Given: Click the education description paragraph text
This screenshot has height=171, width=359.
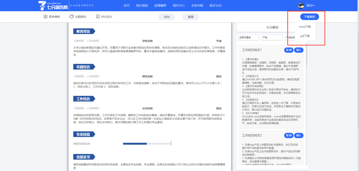Looking at the screenshot, I should (149, 51).
